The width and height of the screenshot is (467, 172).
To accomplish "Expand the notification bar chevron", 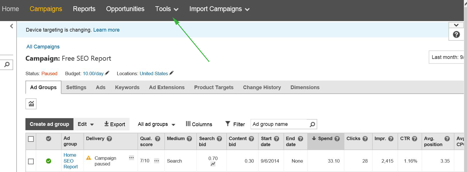I will tap(456, 25).
